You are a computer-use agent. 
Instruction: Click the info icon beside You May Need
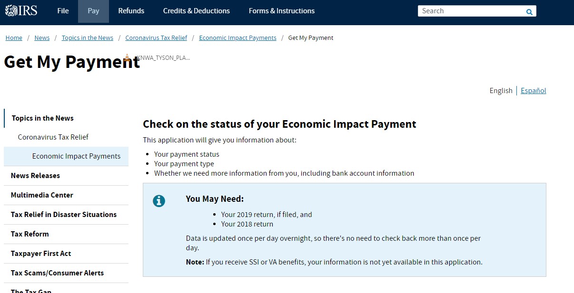point(159,201)
